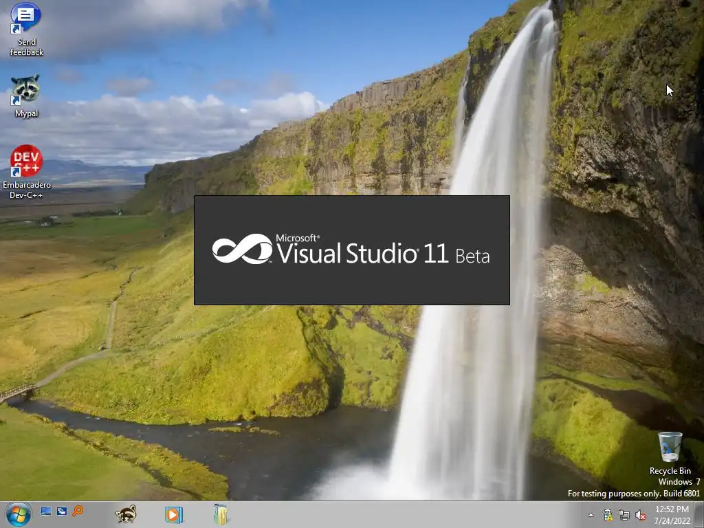
Task: Click the Action Center warning tray icon
Action: (x=608, y=515)
